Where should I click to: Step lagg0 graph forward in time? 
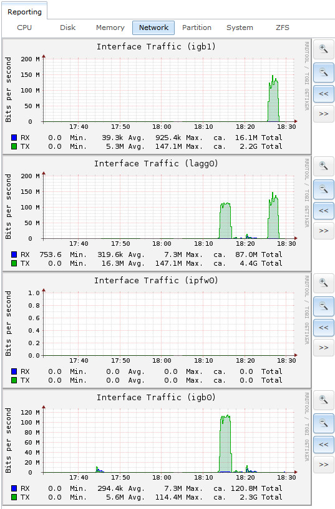pos(323,231)
